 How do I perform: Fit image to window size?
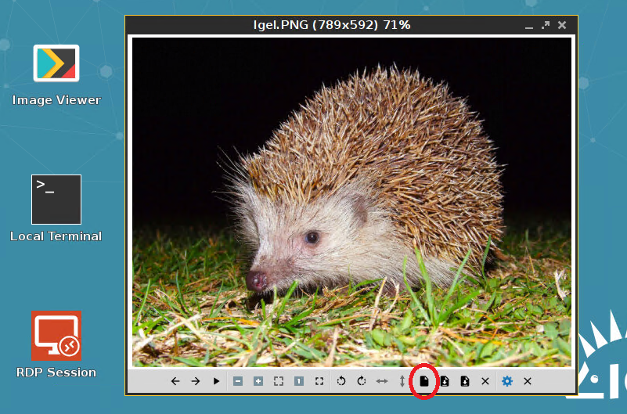coord(279,381)
